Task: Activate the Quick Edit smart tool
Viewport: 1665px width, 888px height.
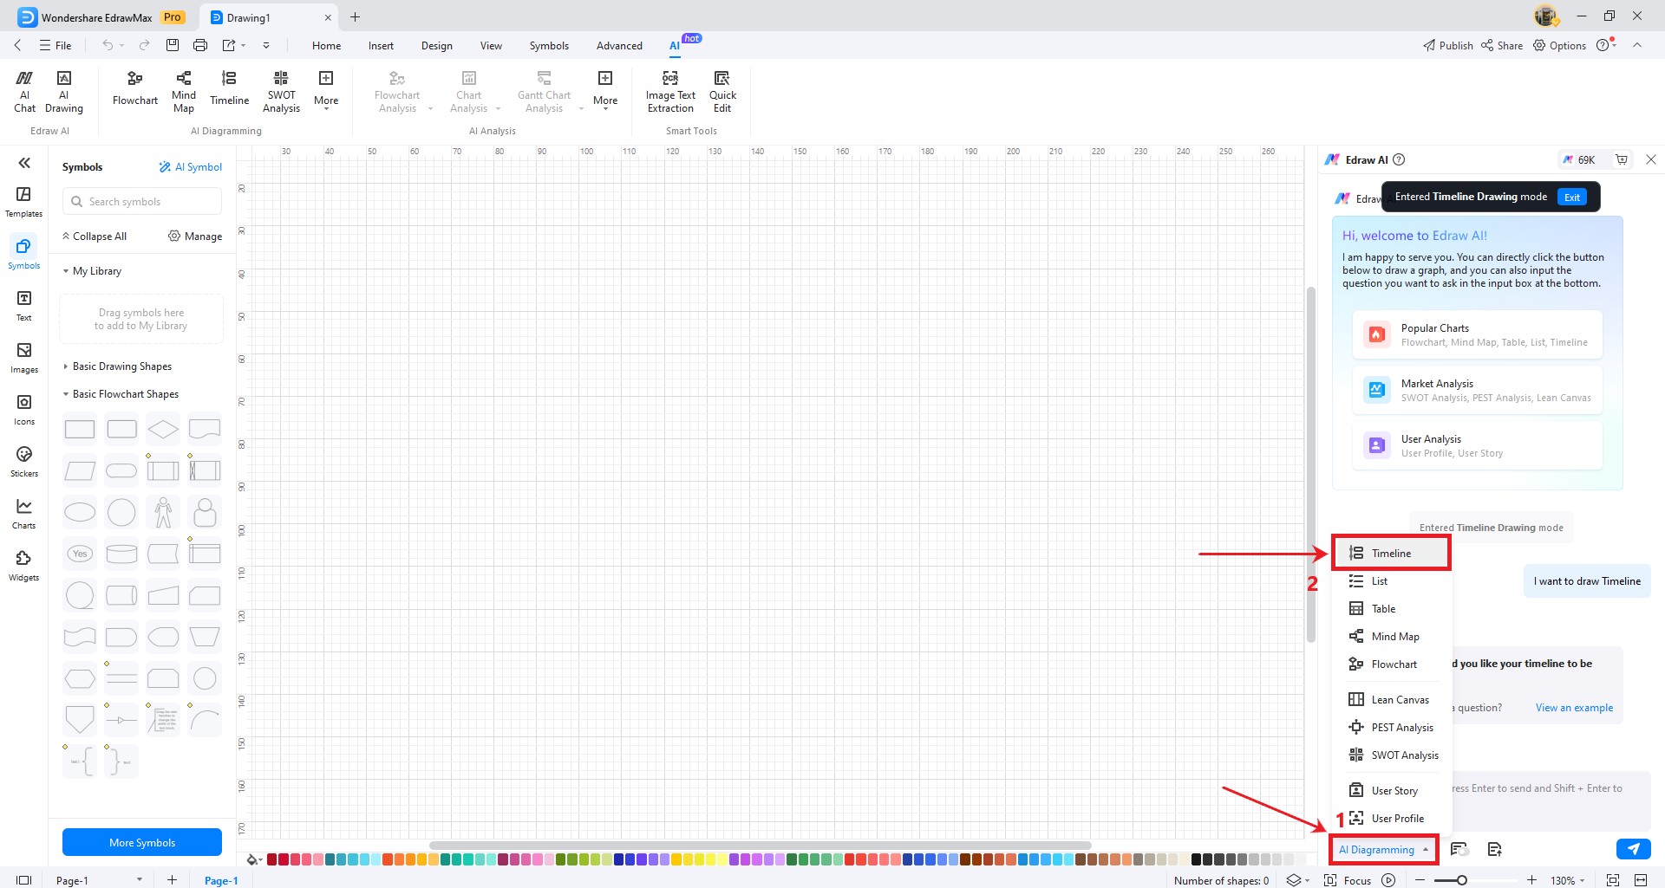Action: pos(722,91)
